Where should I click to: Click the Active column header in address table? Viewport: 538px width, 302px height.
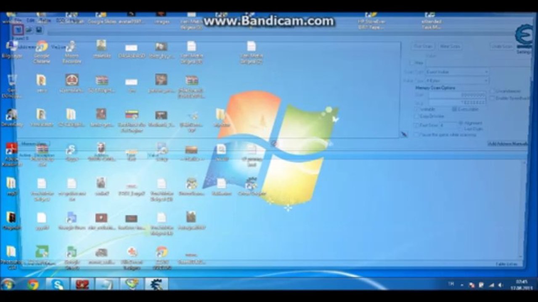(25, 155)
